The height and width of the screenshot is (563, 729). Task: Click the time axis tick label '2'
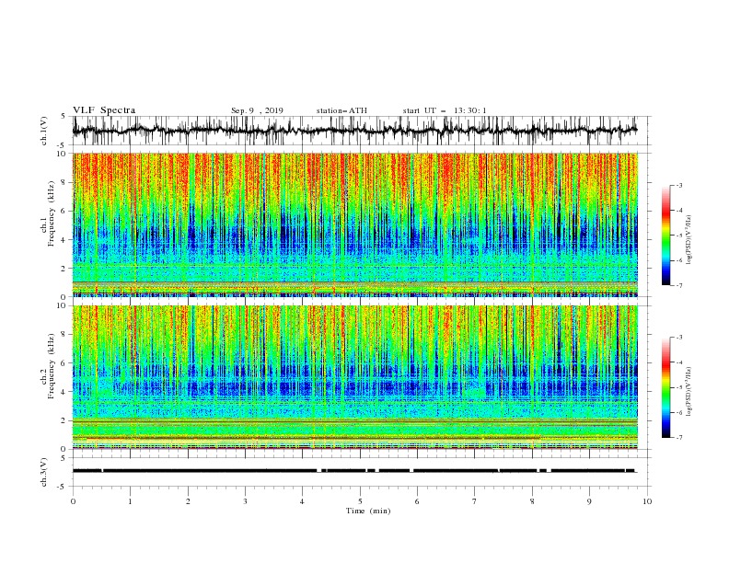click(188, 501)
